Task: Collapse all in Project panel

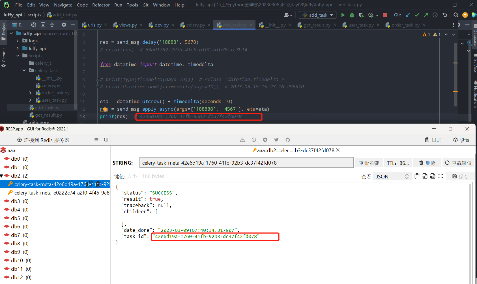Action: (x=52, y=25)
